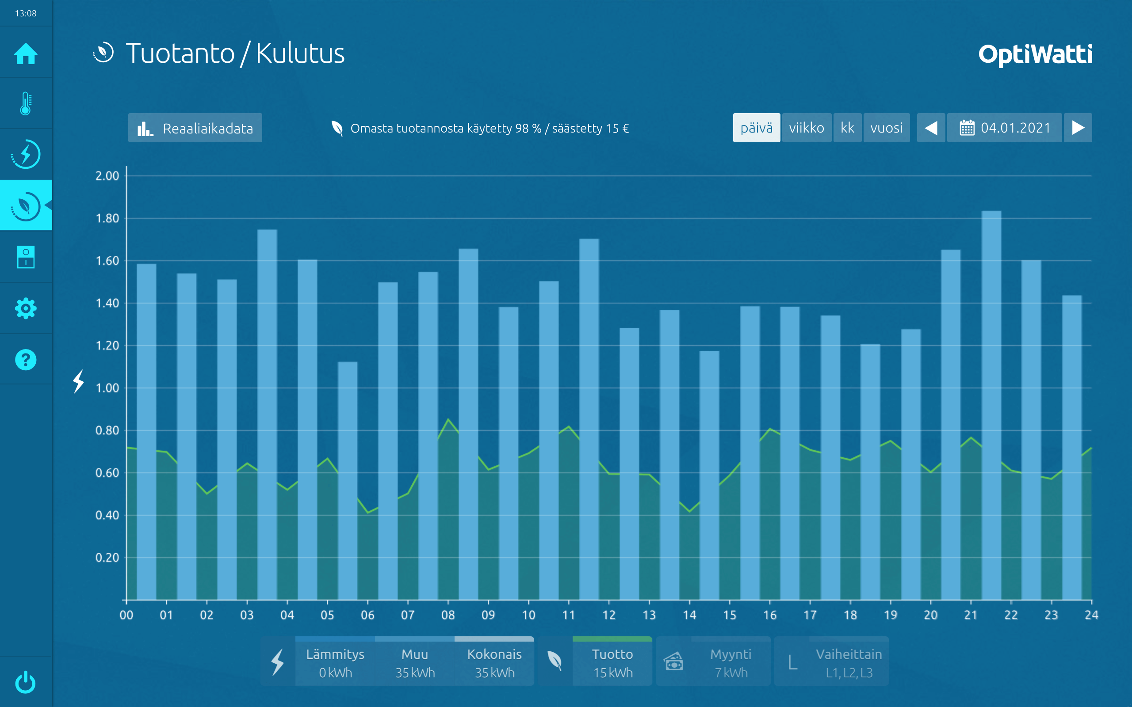The height and width of the screenshot is (707, 1132).
Task: Click the power icon in sidebar
Action: (26, 682)
